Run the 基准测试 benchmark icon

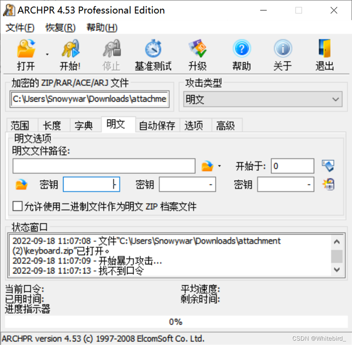tap(153, 48)
